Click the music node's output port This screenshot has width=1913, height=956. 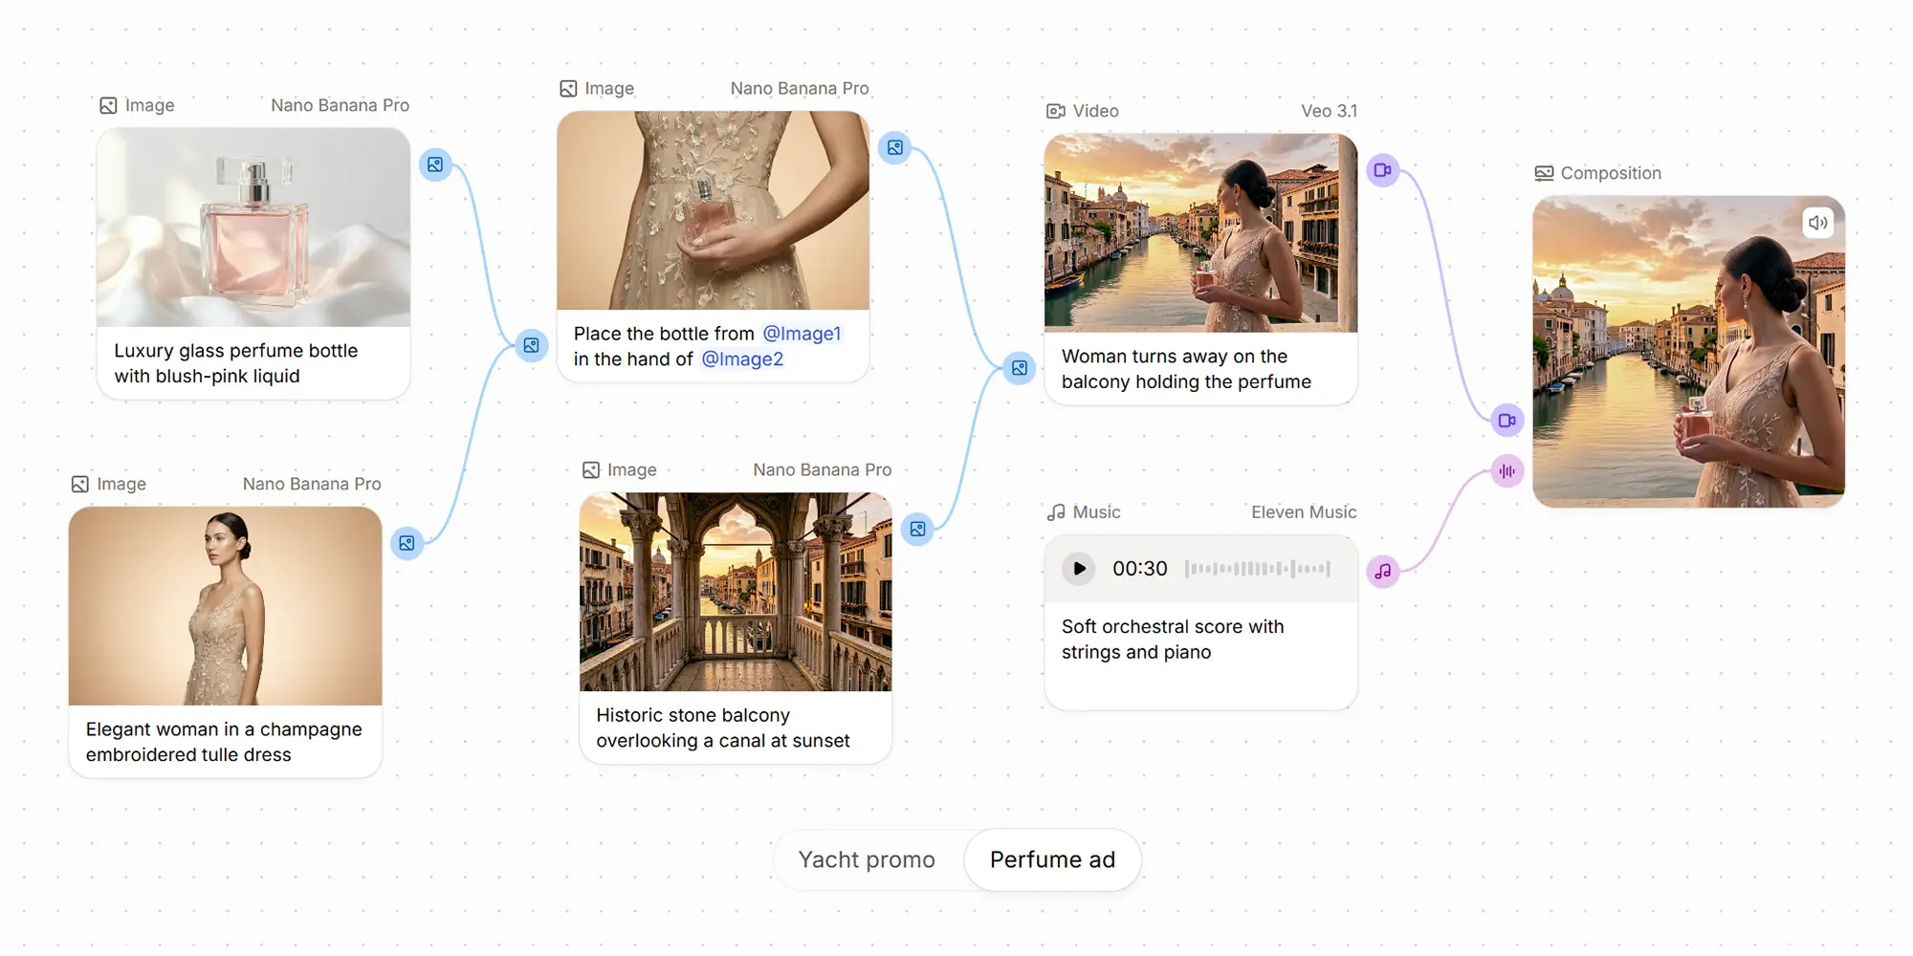click(x=1383, y=572)
